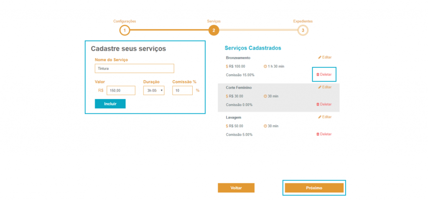Click clock icon on Bronzeamento duration
This screenshot has height=200, width=428.
click(x=265, y=66)
